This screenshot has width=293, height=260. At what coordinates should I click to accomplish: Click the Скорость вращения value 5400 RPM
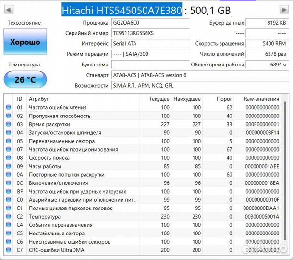[267, 44]
